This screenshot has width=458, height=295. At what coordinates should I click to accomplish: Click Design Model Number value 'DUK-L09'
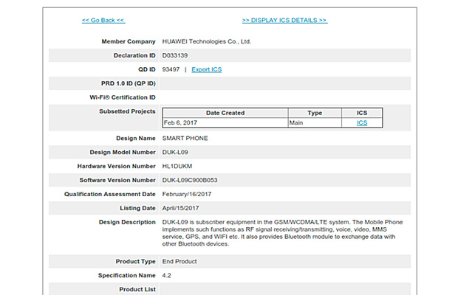[175, 152]
